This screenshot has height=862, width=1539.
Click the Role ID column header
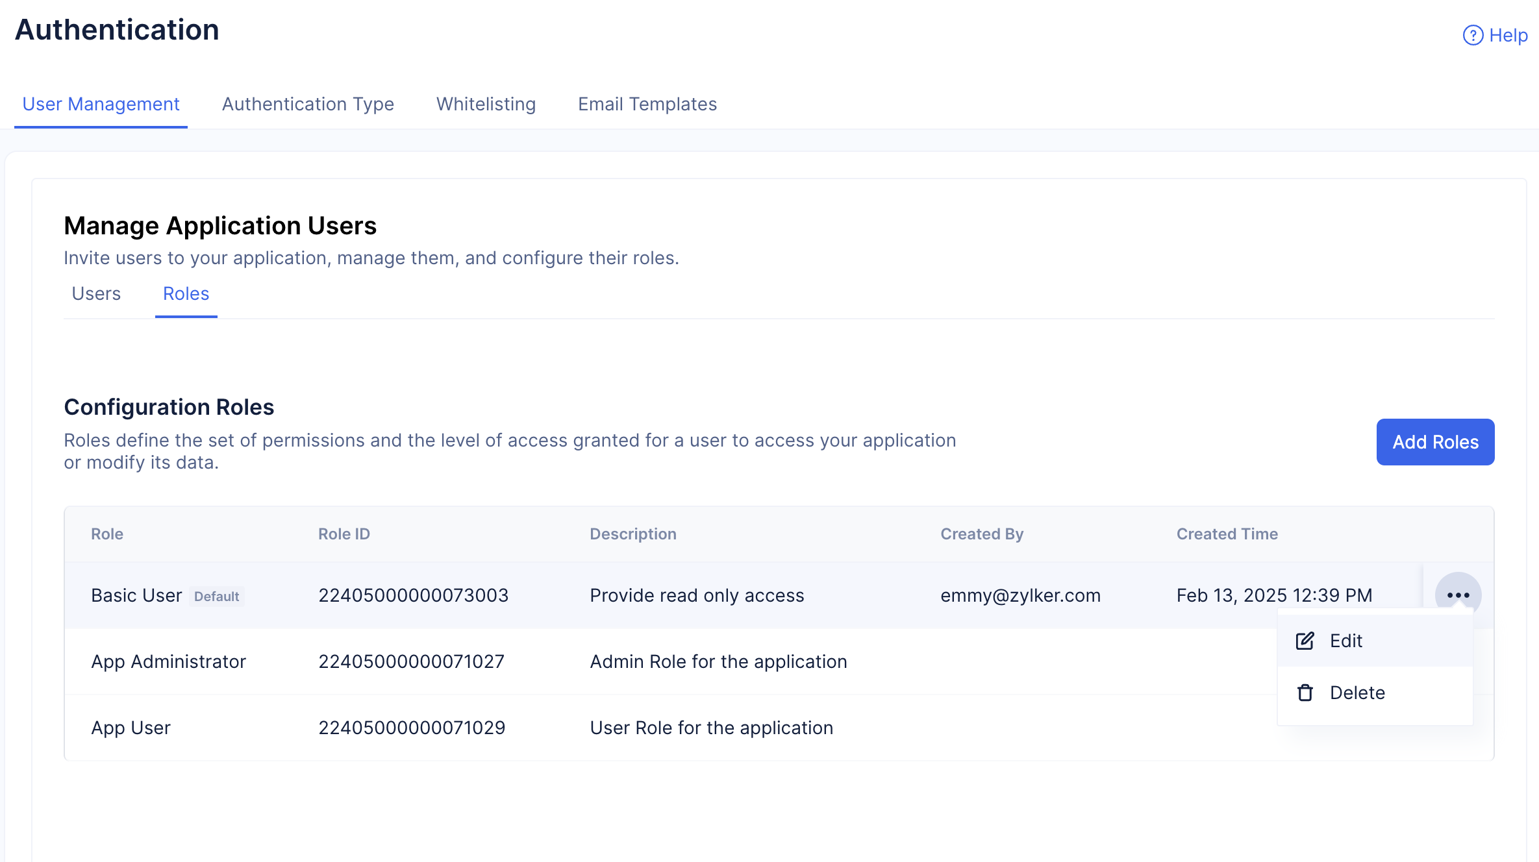click(x=344, y=534)
